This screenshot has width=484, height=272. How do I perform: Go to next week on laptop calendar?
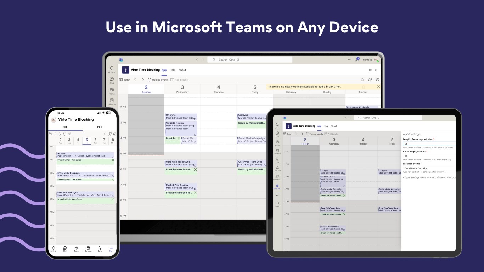tap(143, 80)
